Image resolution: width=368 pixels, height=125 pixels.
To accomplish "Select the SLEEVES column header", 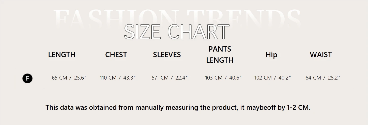I will click(167, 55).
